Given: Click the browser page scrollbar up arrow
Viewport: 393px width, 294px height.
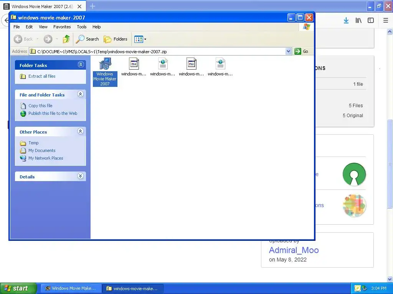Looking at the screenshot, I should tap(390, 31).
